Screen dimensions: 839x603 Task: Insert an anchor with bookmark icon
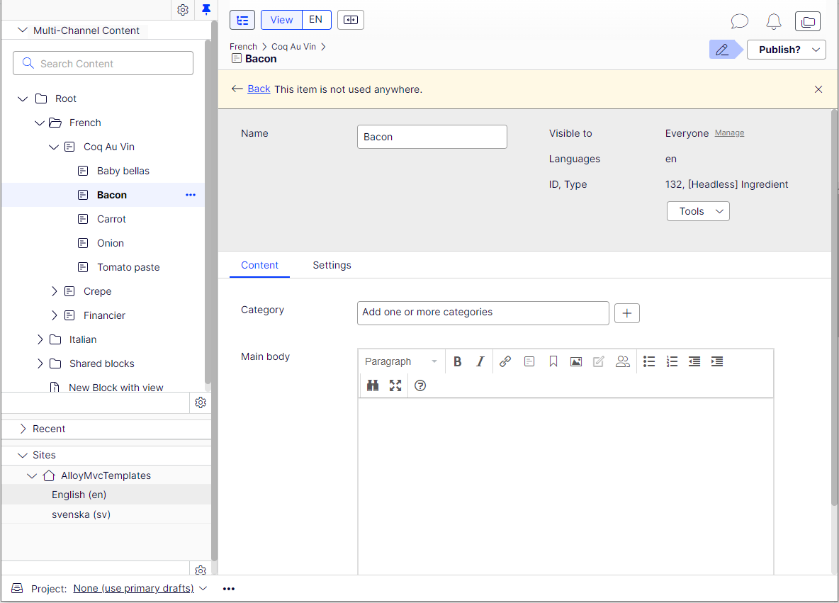[x=553, y=361]
